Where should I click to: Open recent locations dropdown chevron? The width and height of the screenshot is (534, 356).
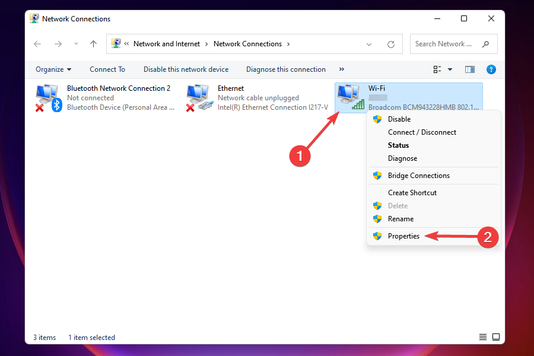pos(76,43)
